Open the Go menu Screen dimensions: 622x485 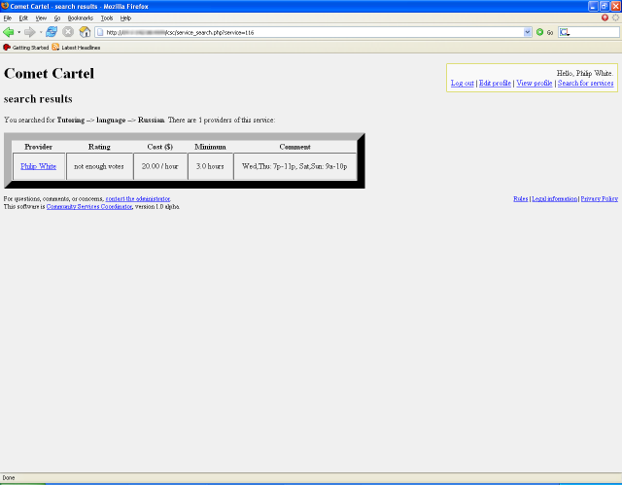[57, 17]
